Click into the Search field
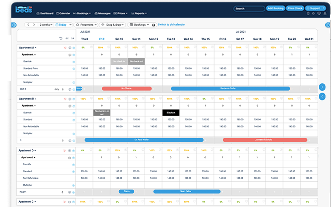Viewport: 331px width, 207px height. [x=249, y=9]
